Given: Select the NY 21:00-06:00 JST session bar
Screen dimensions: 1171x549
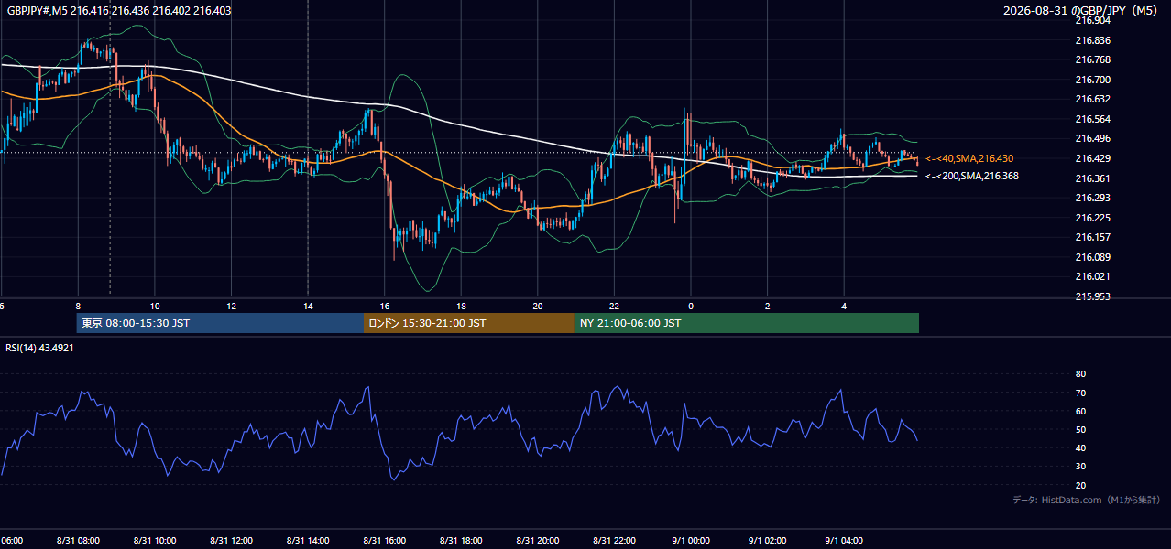Looking at the screenshot, I should [747, 323].
